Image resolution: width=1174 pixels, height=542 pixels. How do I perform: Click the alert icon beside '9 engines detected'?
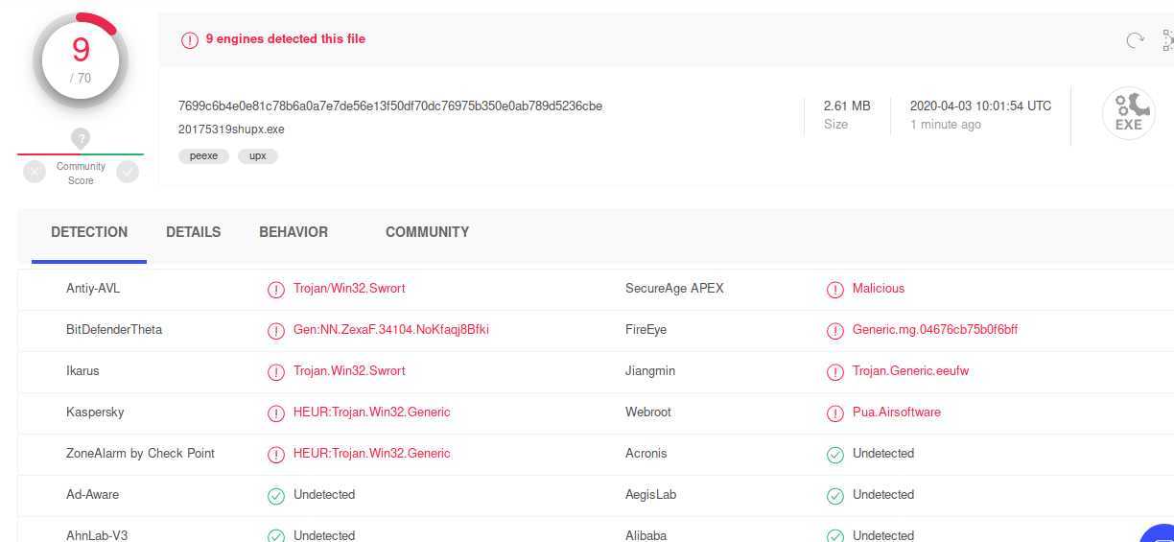190,40
